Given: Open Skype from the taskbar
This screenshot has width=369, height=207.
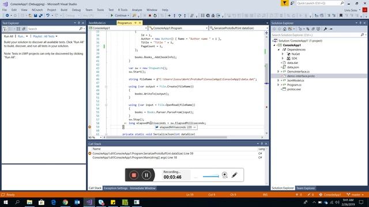Looking at the screenshot, I should coord(101,202).
